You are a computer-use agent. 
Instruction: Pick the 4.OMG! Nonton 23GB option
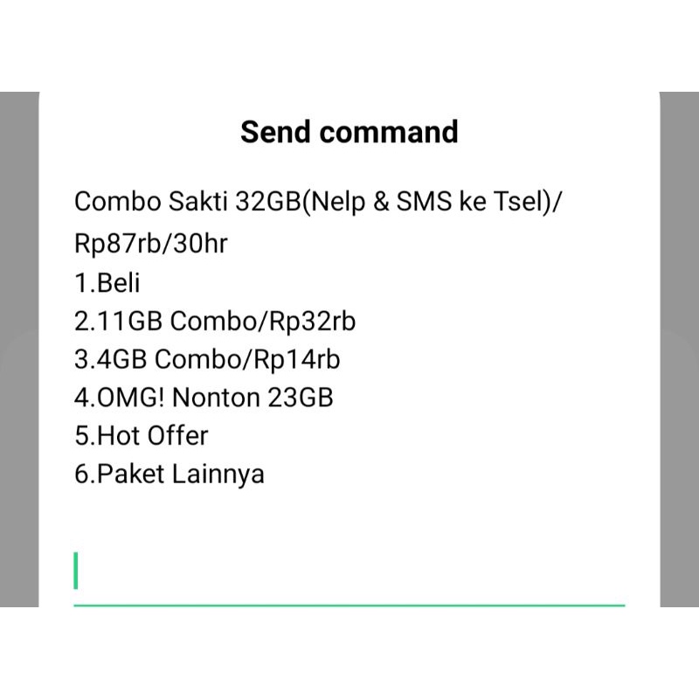coord(204,398)
